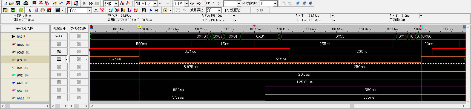471x109 pixels.
Task: Select the hand pan tool
Action: (42, 10)
